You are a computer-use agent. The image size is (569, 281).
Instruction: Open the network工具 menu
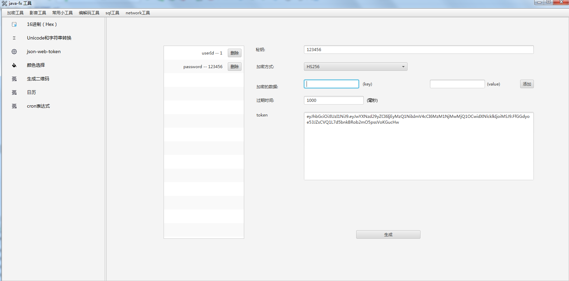point(138,13)
